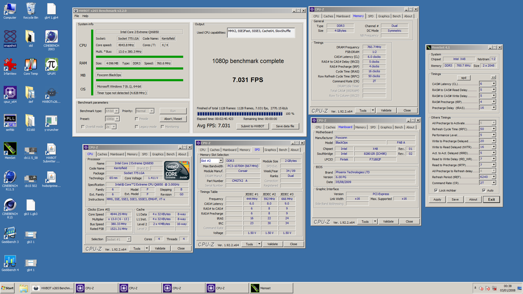Show hidden tray icons arrow

tap(475, 288)
